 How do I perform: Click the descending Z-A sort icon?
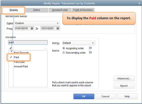(90, 52)
